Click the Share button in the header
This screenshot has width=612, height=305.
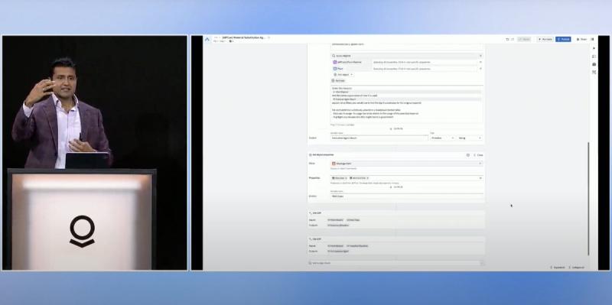(581, 40)
